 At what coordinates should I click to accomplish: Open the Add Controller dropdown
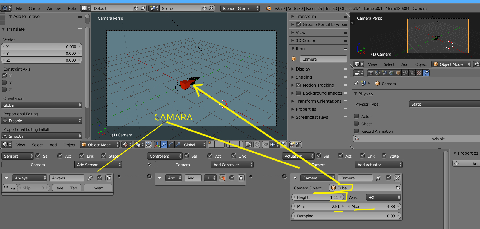[x=232, y=165]
